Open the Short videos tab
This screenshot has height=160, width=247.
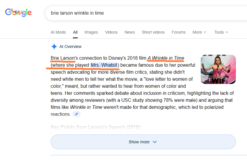(153, 32)
